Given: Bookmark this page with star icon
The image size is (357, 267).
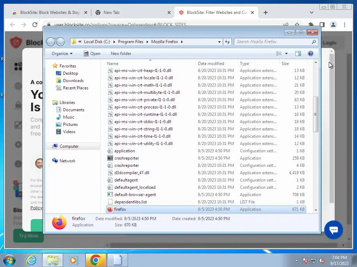Looking at the screenshot, I should point(297,25).
